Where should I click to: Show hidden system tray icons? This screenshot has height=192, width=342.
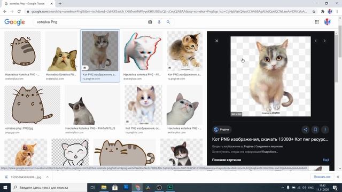click(x=283, y=187)
